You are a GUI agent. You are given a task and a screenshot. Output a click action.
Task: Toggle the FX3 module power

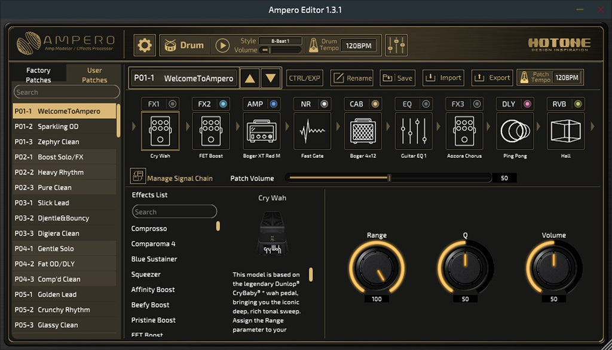point(476,104)
